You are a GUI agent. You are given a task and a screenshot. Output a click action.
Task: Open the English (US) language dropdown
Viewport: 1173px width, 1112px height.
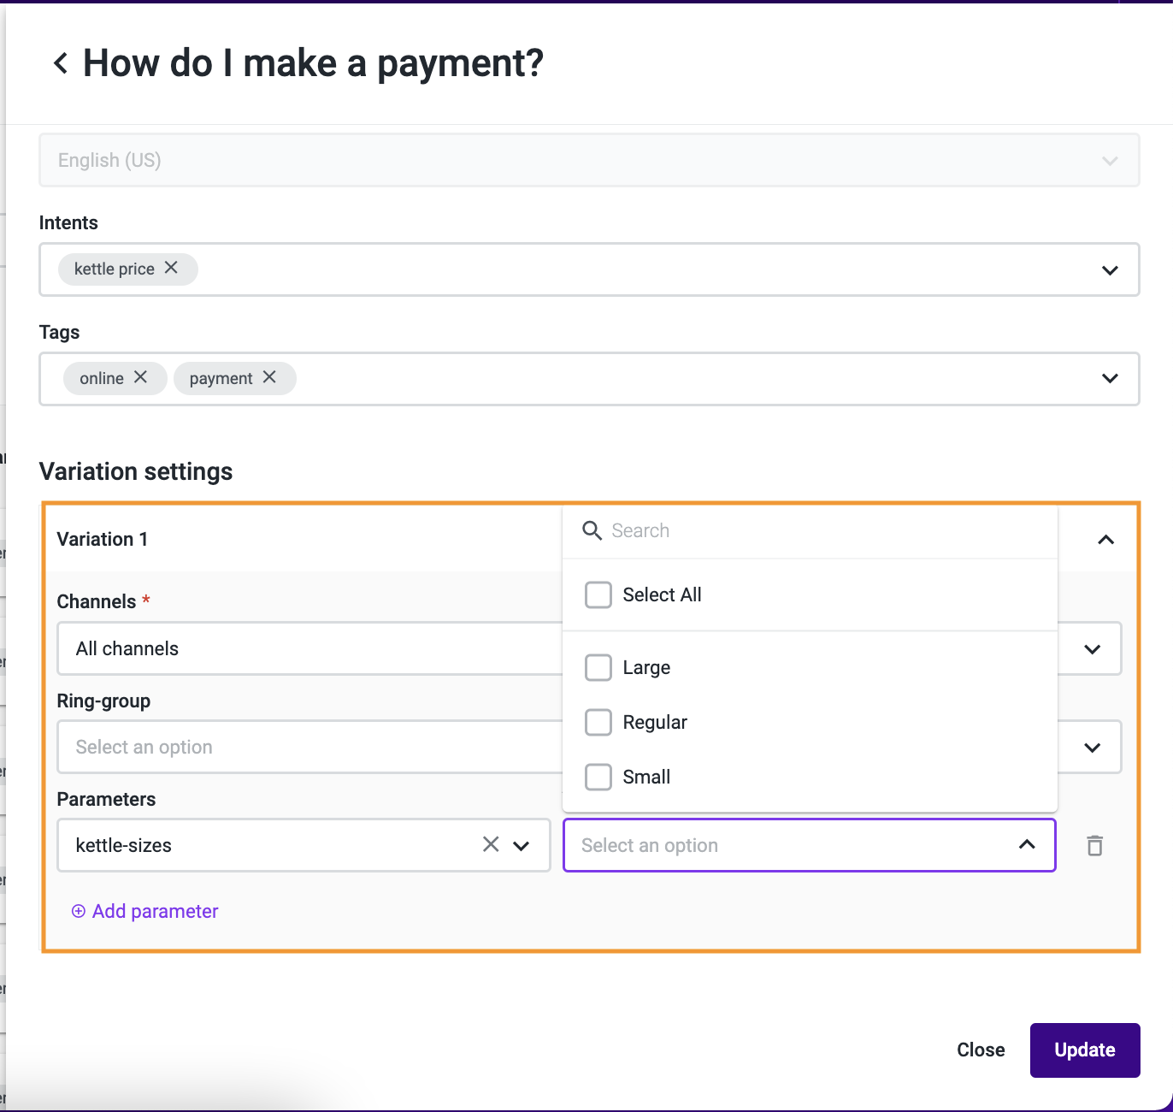(x=589, y=161)
